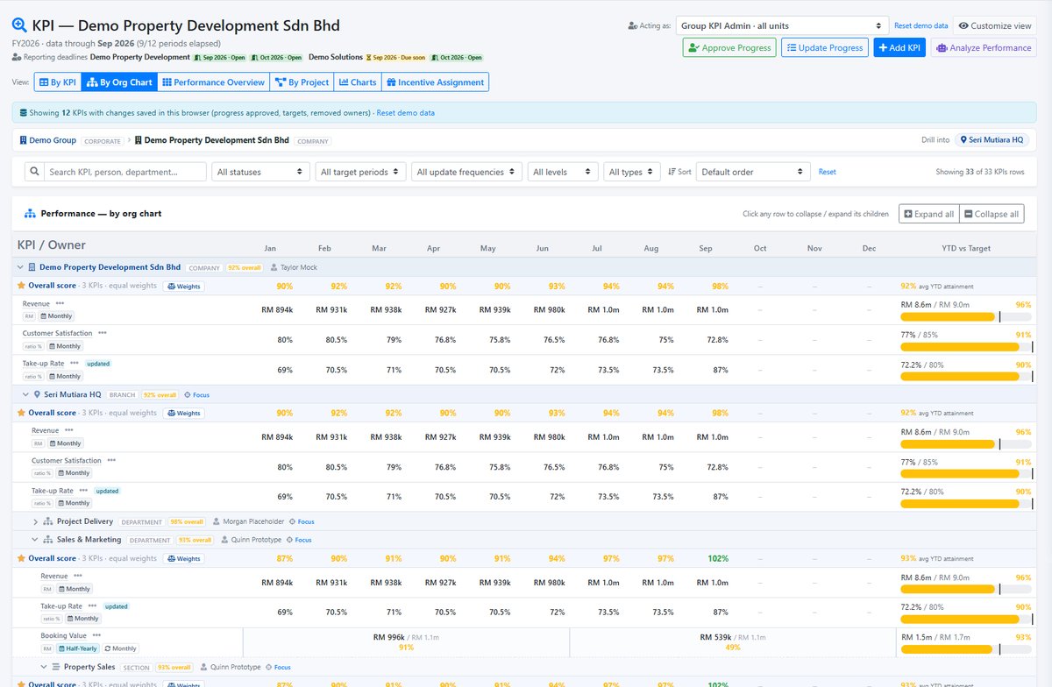Click the updated tag on Sales & Marketing Take-up Rate
Image resolution: width=1052 pixels, height=687 pixels.
pos(116,606)
